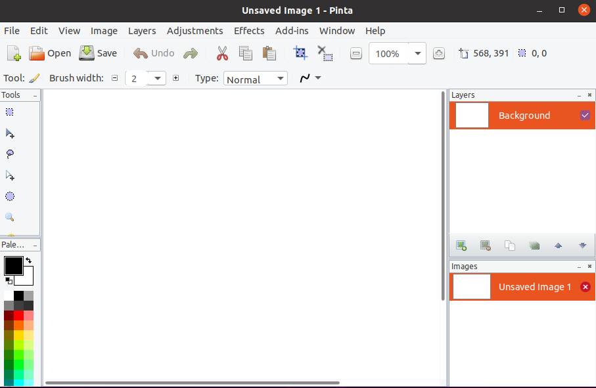Decrease brush width with minus stepper
Viewport: 596px width, 388px height.
click(115, 78)
